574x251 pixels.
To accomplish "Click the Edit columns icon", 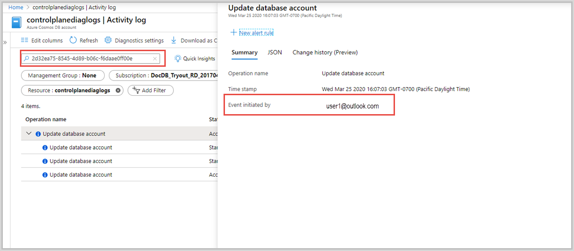I will point(25,40).
